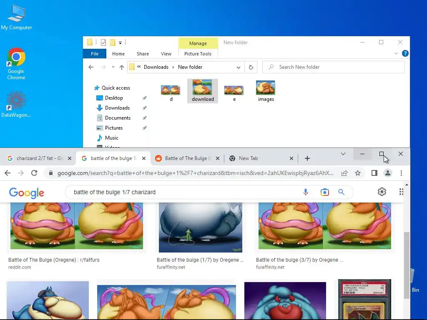Go up one folder level in Explorer

122,67
